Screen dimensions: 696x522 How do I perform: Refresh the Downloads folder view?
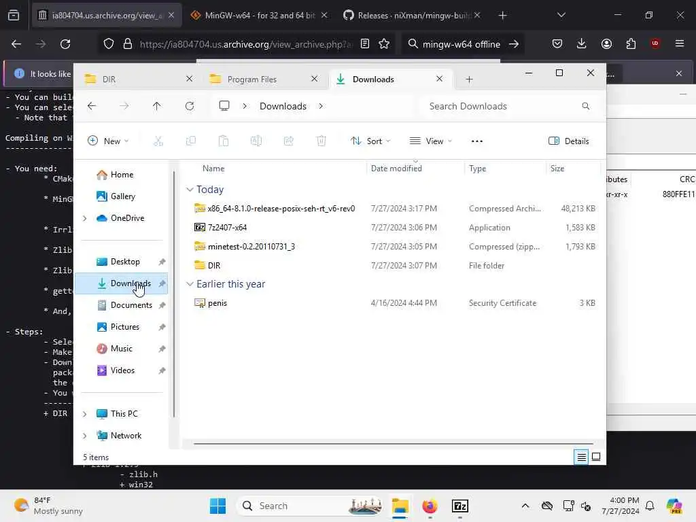click(x=190, y=106)
